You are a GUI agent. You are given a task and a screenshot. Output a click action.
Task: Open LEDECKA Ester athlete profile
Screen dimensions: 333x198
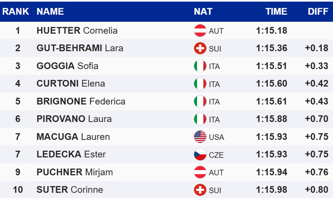click(71, 154)
